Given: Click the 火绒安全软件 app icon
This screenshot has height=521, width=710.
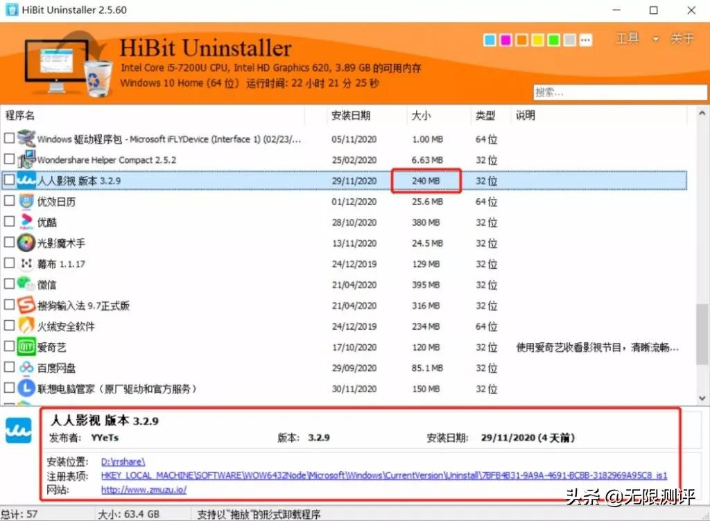Looking at the screenshot, I should [x=26, y=326].
